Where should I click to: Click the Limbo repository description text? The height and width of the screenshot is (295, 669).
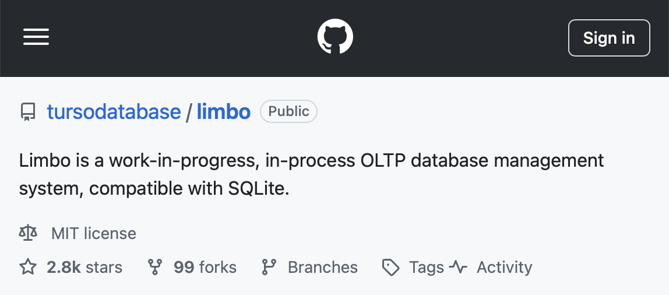tap(311, 174)
